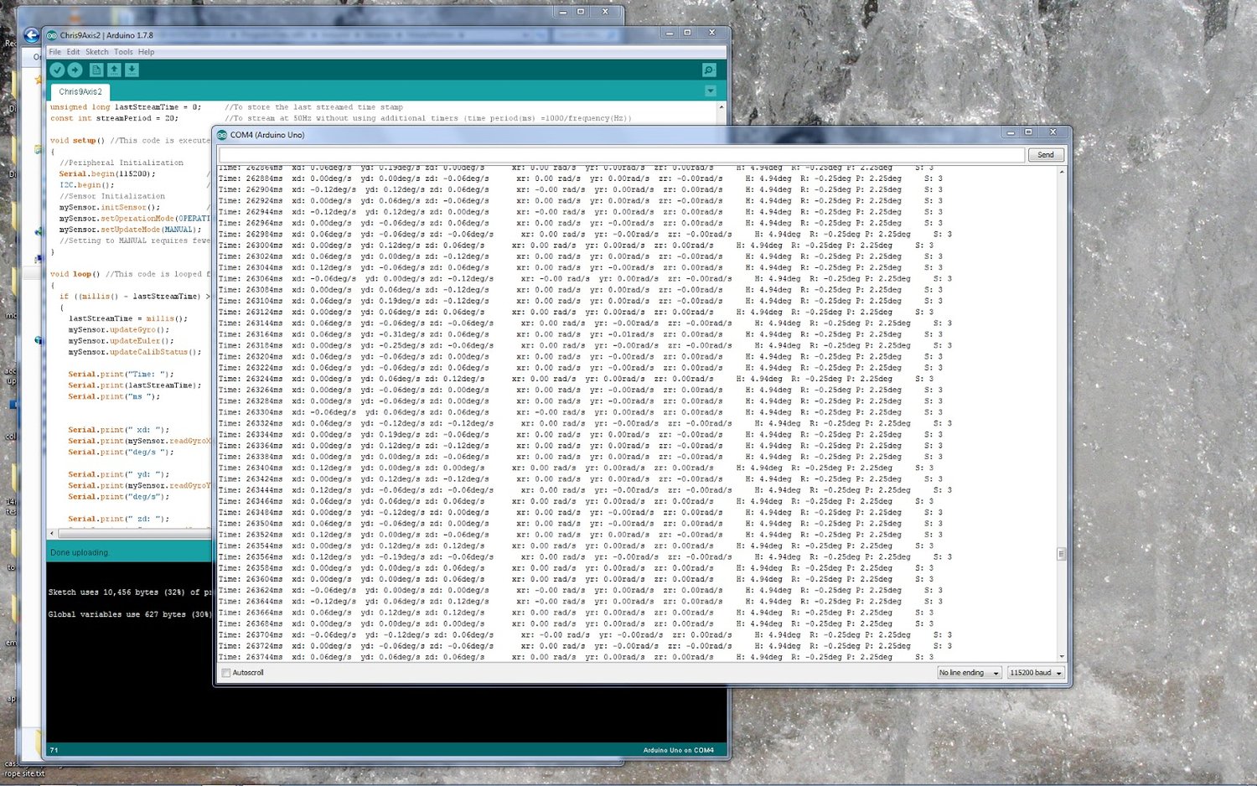Click the 'Done uploading.' status message

click(x=80, y=553)
